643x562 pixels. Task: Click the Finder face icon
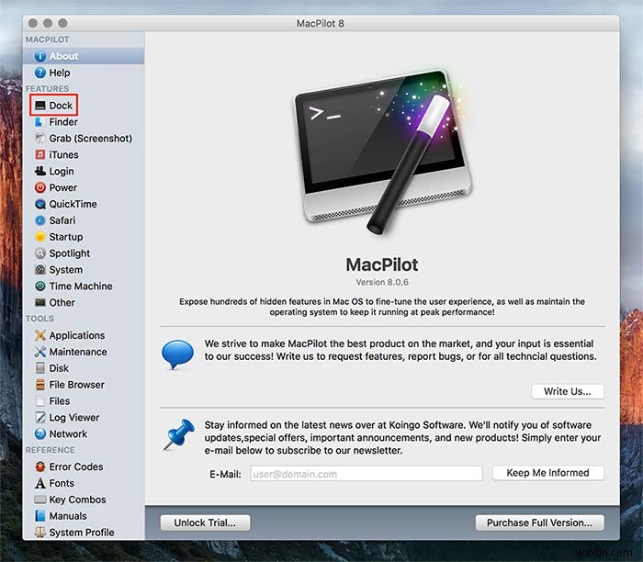[40, 122]
